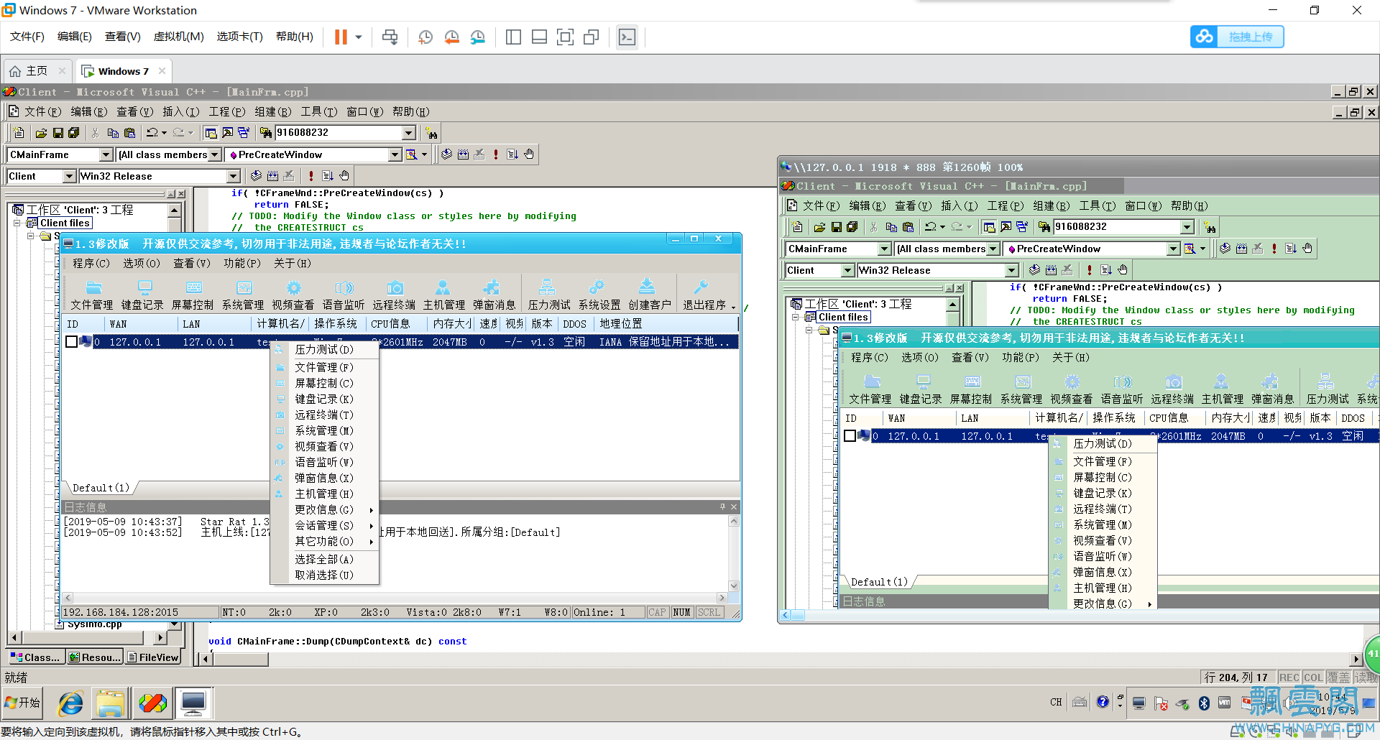Click Save All icon in left Visual C++ toolbar
The width and height of the screenshot is (1380, 740).
pyautogui.click(x=74, y=133)
